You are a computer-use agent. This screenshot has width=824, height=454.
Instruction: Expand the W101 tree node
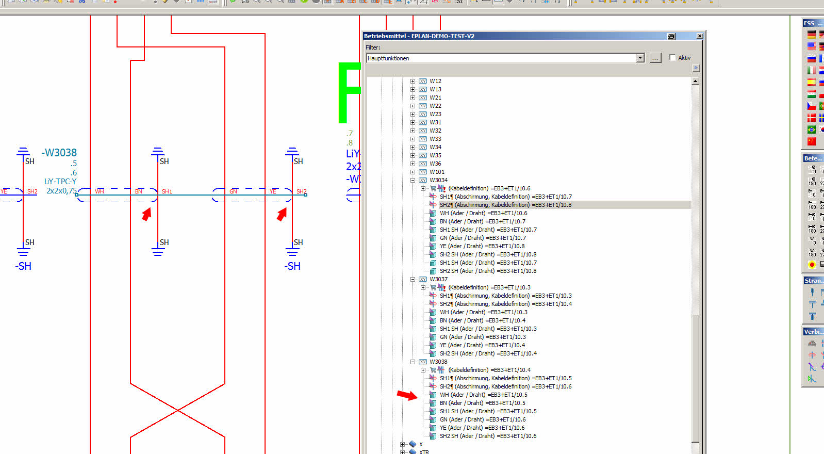click(x=413, y=172)
